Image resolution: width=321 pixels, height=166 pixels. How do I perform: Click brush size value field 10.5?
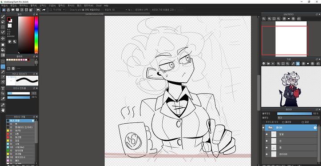coord(34,93)
